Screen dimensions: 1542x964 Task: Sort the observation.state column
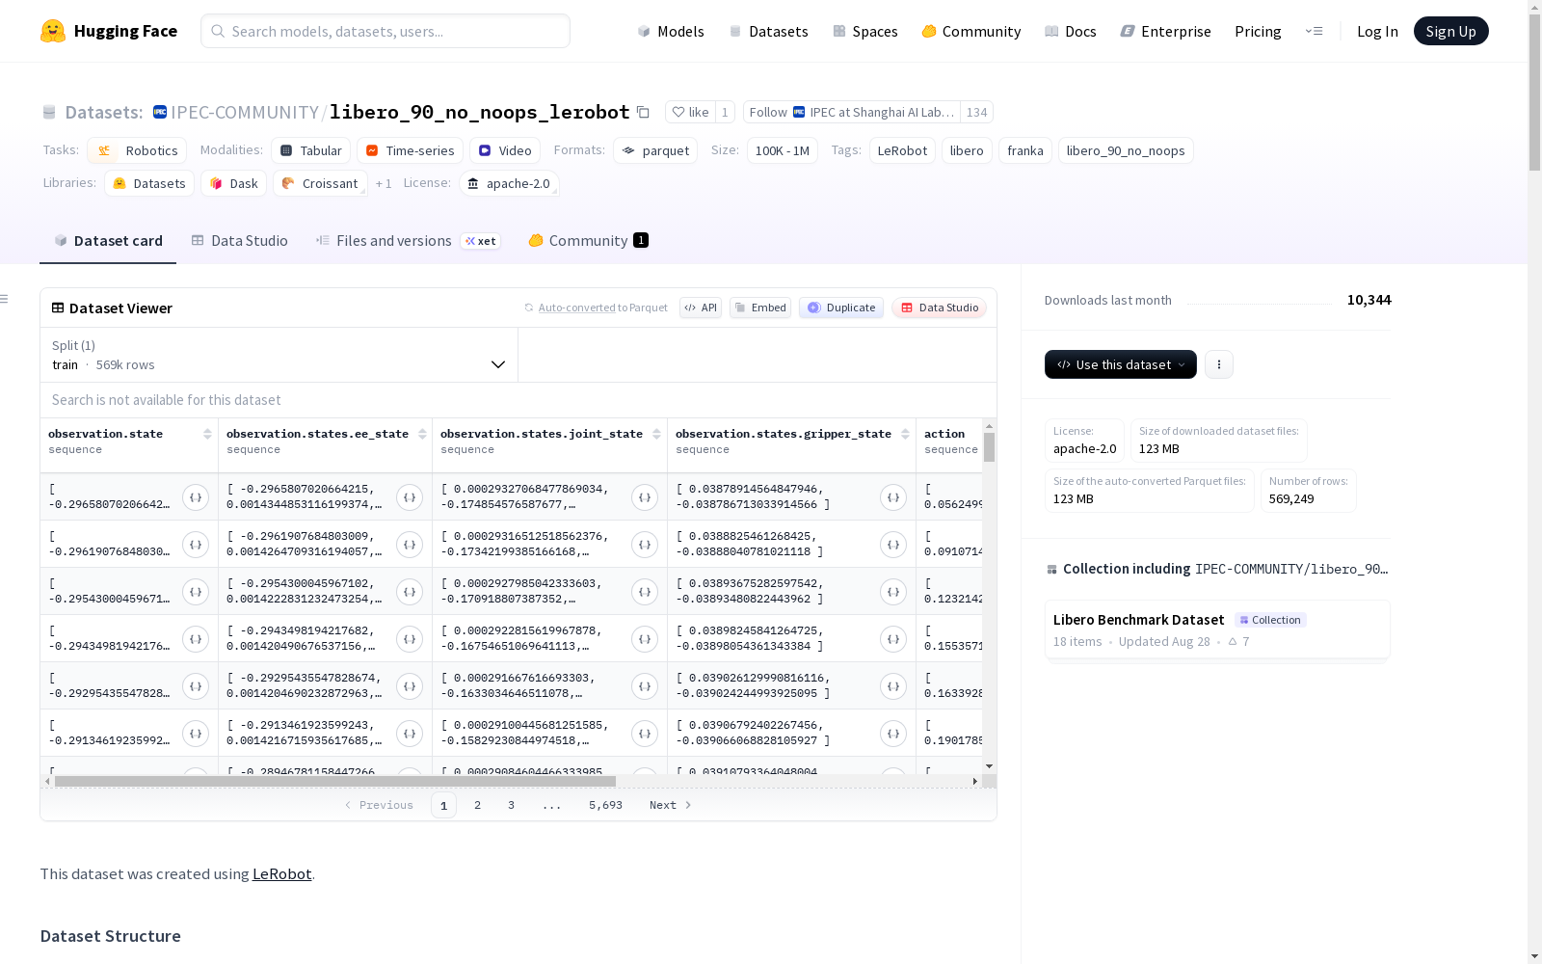click(207, 434)
